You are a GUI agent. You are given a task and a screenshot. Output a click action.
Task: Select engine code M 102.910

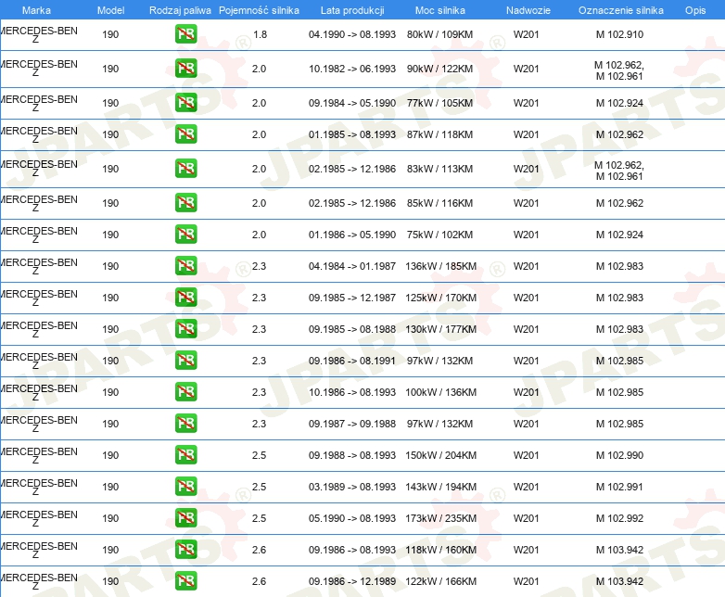tap(619, 34)
